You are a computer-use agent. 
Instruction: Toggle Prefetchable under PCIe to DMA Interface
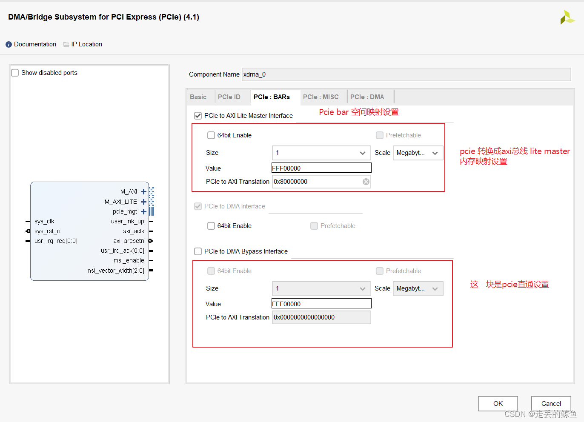coord(314,226)
